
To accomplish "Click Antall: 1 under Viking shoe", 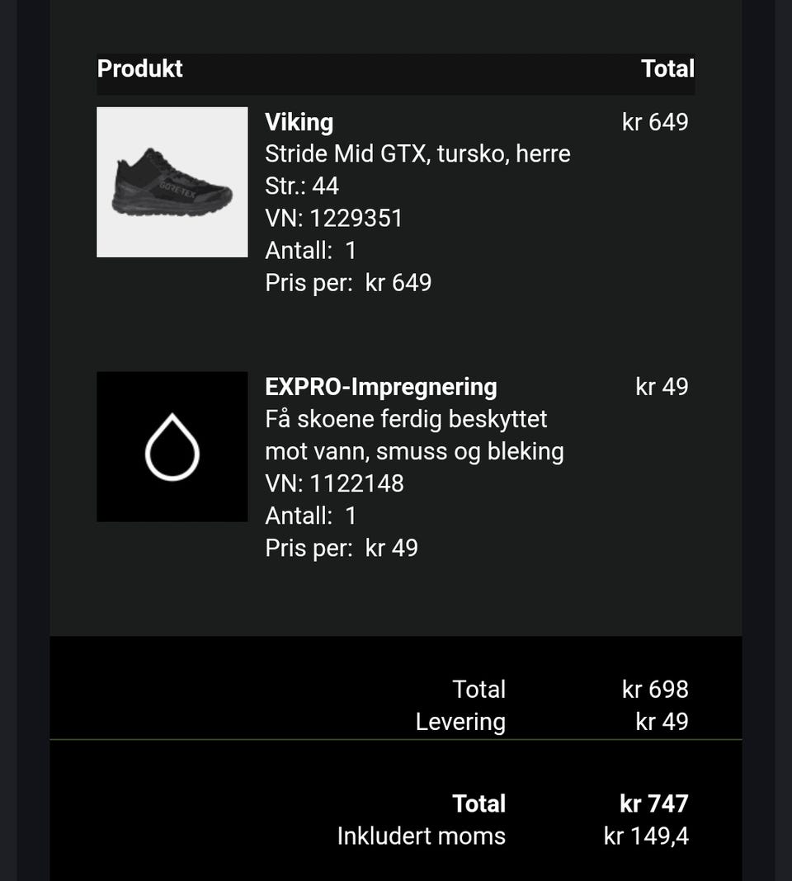I will click(x=310, y=251).
